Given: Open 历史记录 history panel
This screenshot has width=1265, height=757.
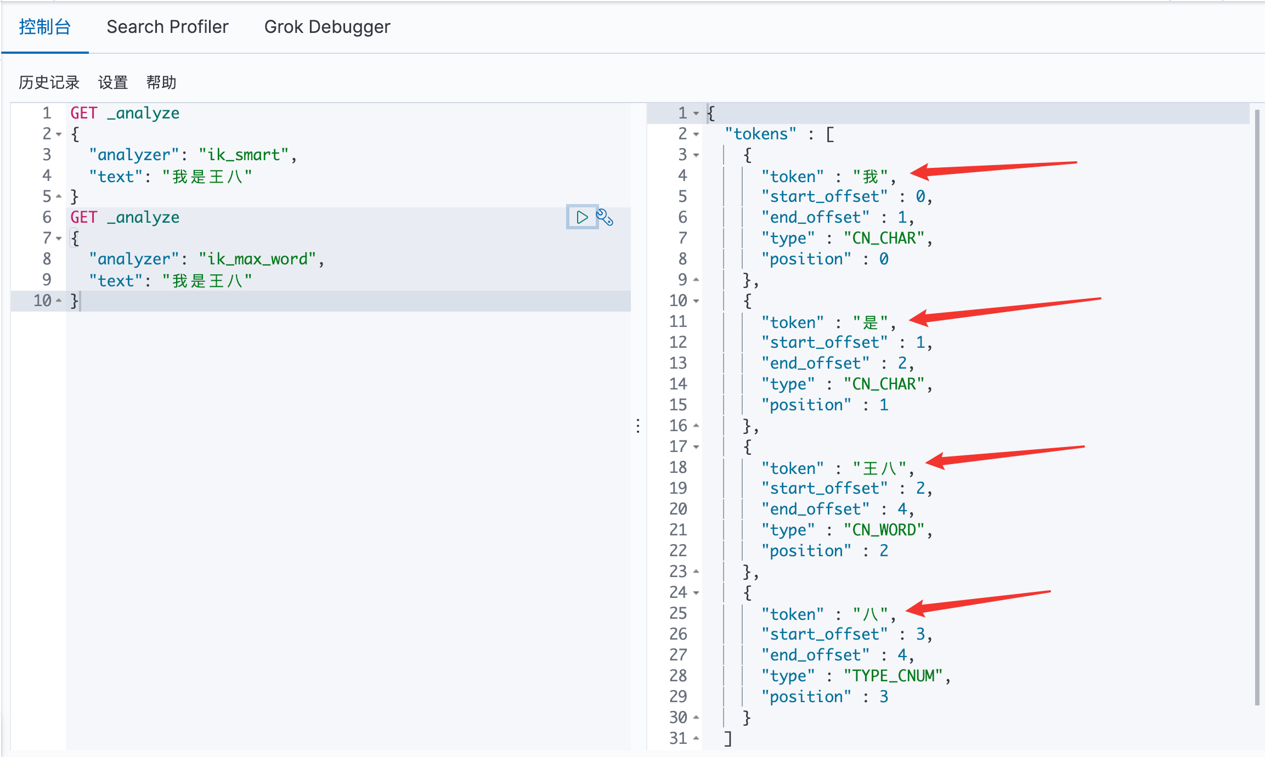Looking at the screenshot, I should [49, 82].
